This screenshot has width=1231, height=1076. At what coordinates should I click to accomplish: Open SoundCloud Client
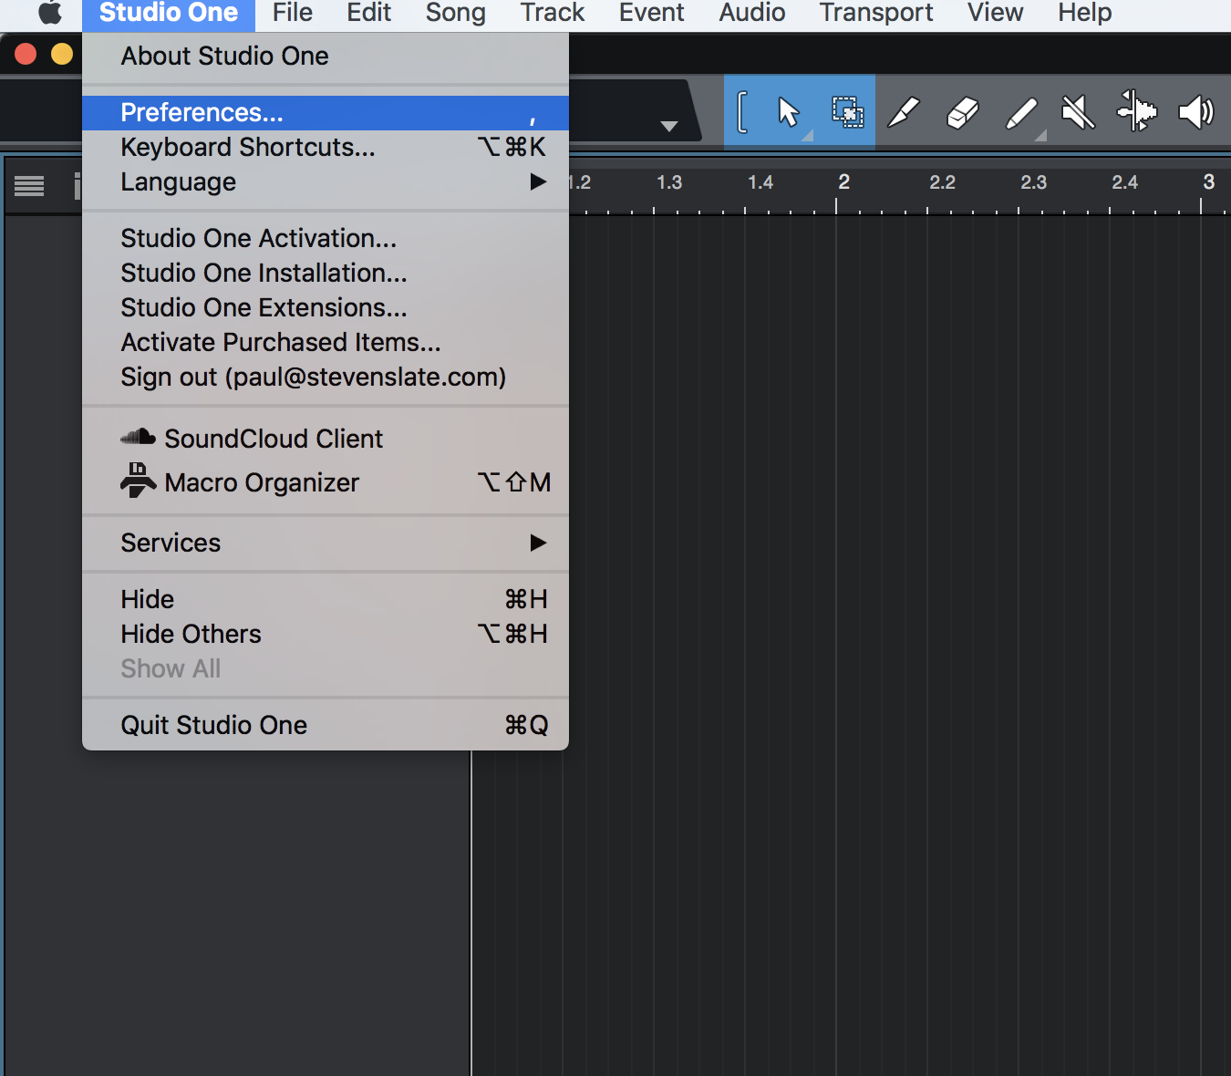[x=326, y=439]
